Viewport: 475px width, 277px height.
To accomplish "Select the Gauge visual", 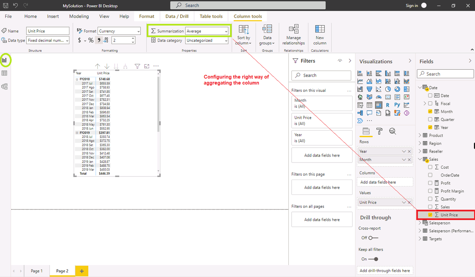I will point(379,97).
